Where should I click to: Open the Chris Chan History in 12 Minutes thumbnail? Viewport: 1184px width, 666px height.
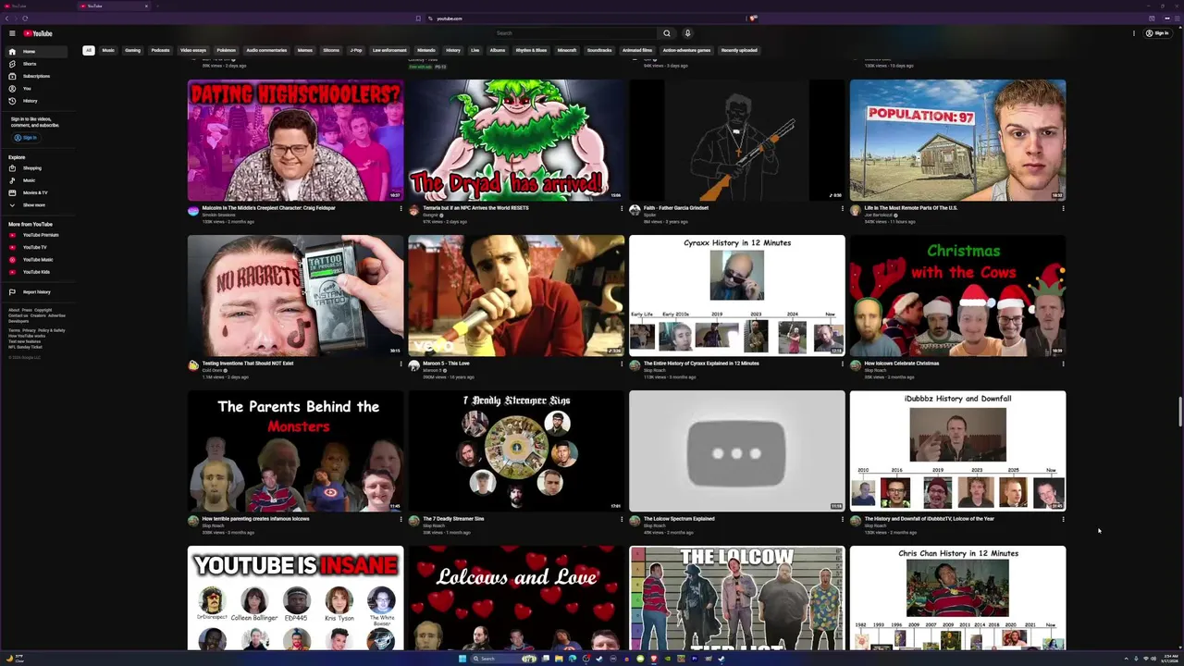click(x=957, y=598)
